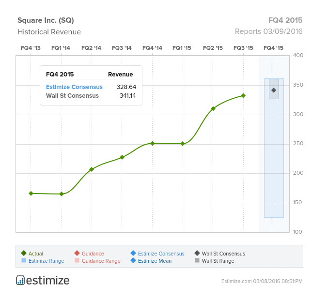Select the FQ1 '15 actual data point
Image resolution: width=327 pixels, height=300 pixels.
coord(183,144)
